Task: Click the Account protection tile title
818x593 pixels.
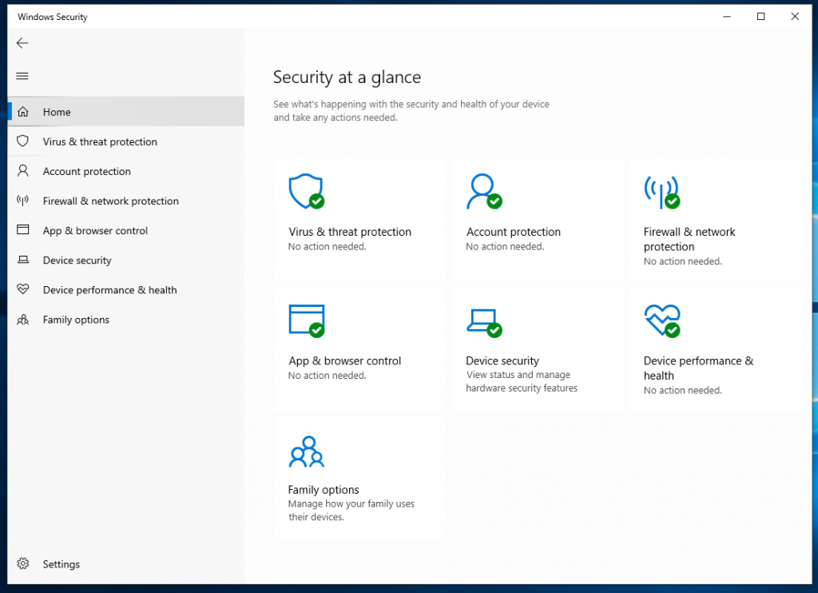Action: [514, 232]
